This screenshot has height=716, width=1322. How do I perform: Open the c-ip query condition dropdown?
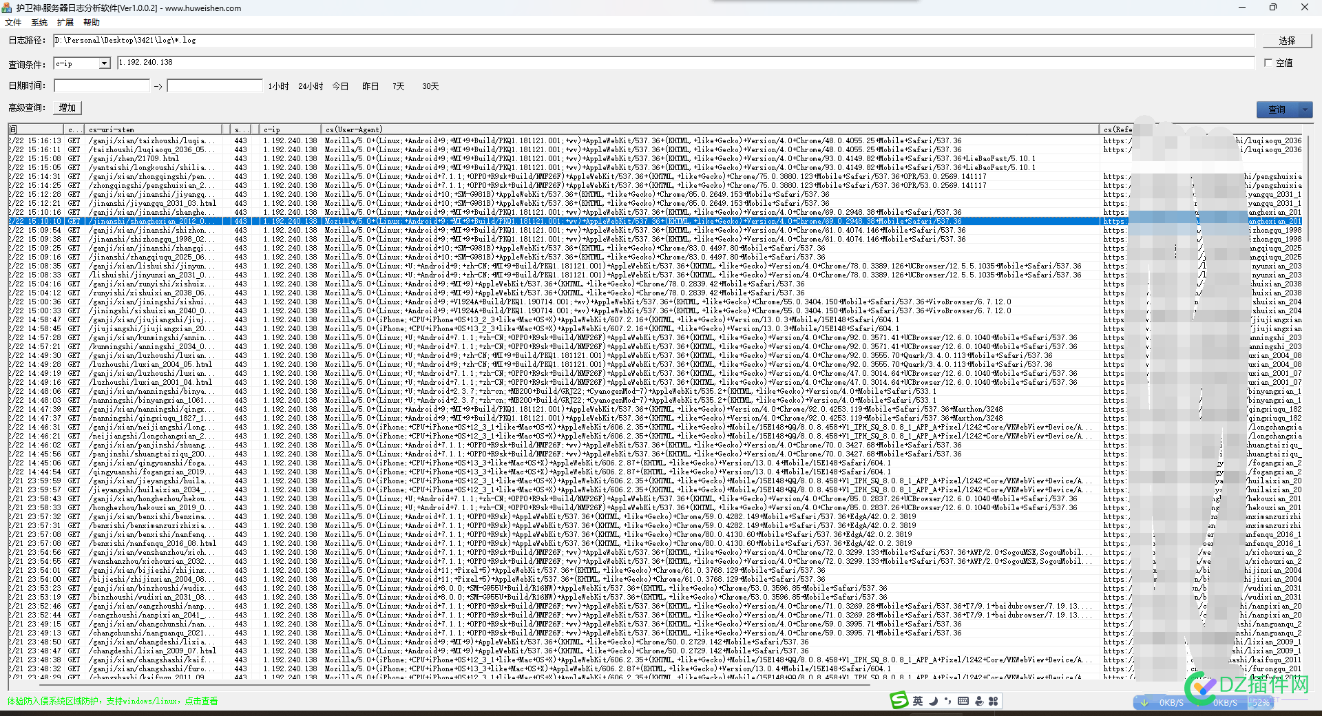[105, 63]
